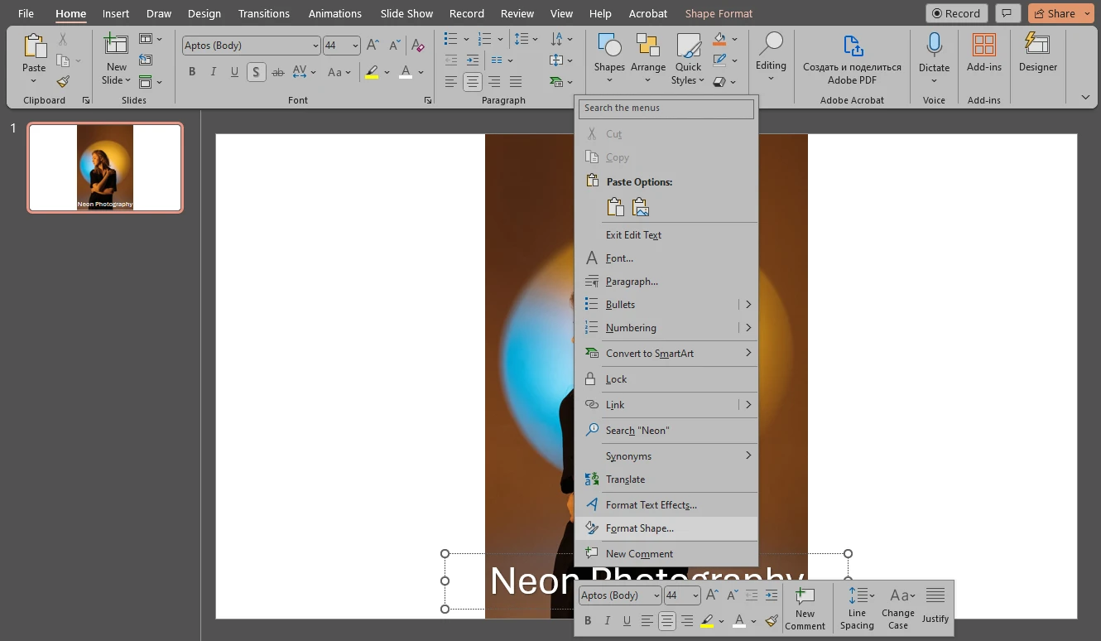Image resolution: width=1101 pixels, height=641 pixels.
Task: Click Clear All Formatting icon
Action: tap(417, 46)
